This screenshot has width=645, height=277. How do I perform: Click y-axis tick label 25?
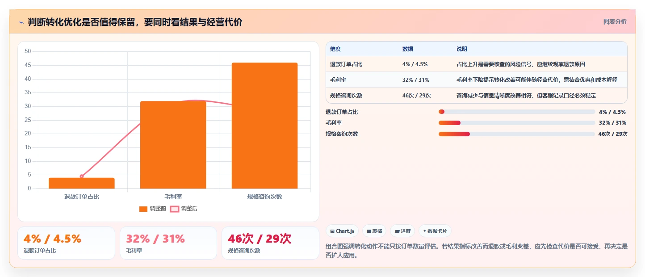click(28, 120)
